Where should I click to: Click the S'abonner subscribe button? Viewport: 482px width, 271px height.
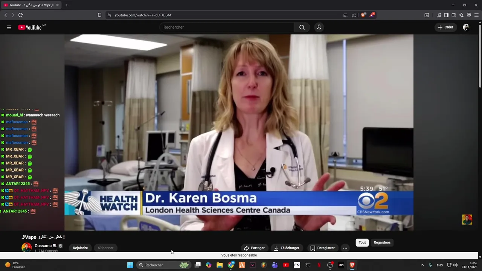pos(105,248)
